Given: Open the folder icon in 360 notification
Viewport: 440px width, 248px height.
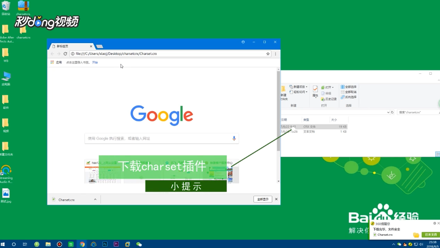Looking at the screenshot, I should [x=416, y=235].
